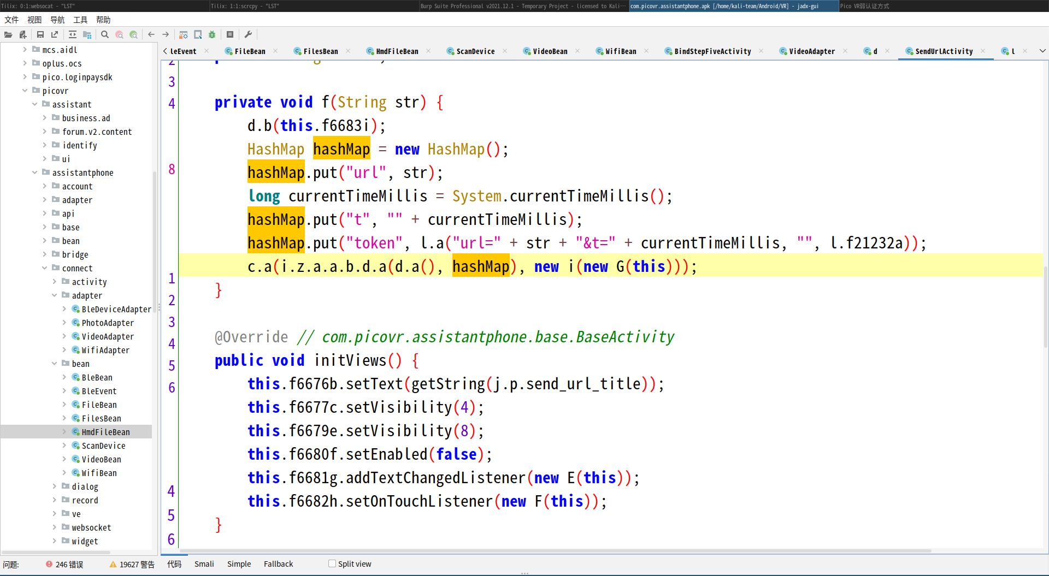Expand the websocket package
This screenshot has width=1049, height=576.
[x=54, y=527]
